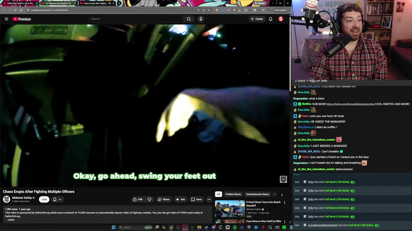Like the video with 34K likes

pos(138,199)
